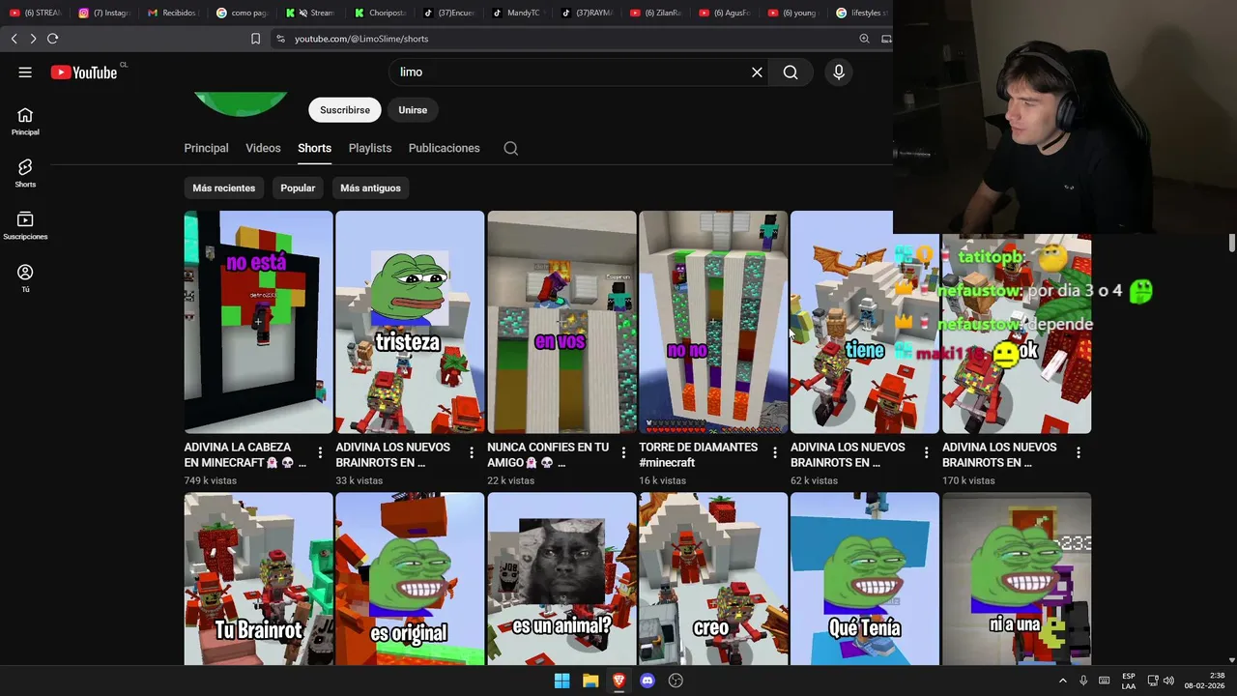Open options for NUNCA CONFIES EN TU AMIGO

click(x=623, y=452)
